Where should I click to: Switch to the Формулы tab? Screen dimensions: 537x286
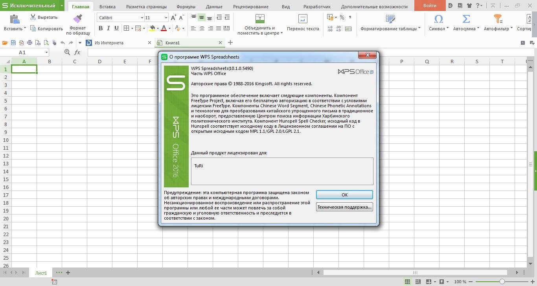[x=186, y=7]
